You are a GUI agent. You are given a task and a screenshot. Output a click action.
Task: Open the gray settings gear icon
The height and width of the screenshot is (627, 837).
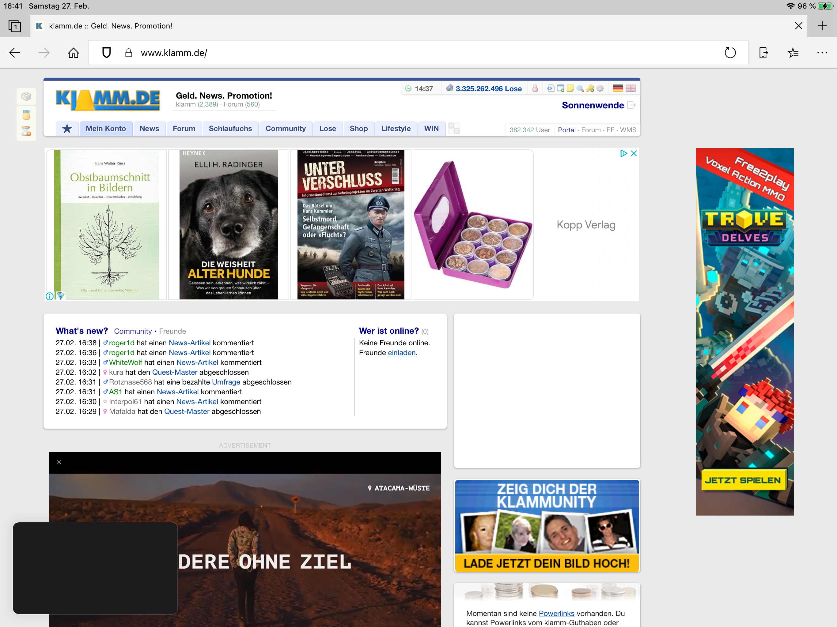600,88
